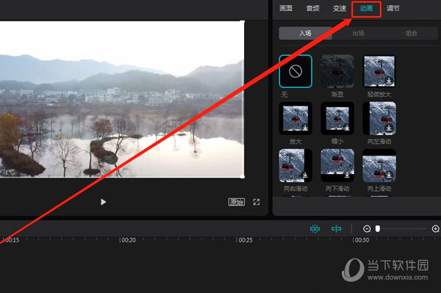Zoom out the timeline with minus icon
The image size is (441, 293).
367,229
